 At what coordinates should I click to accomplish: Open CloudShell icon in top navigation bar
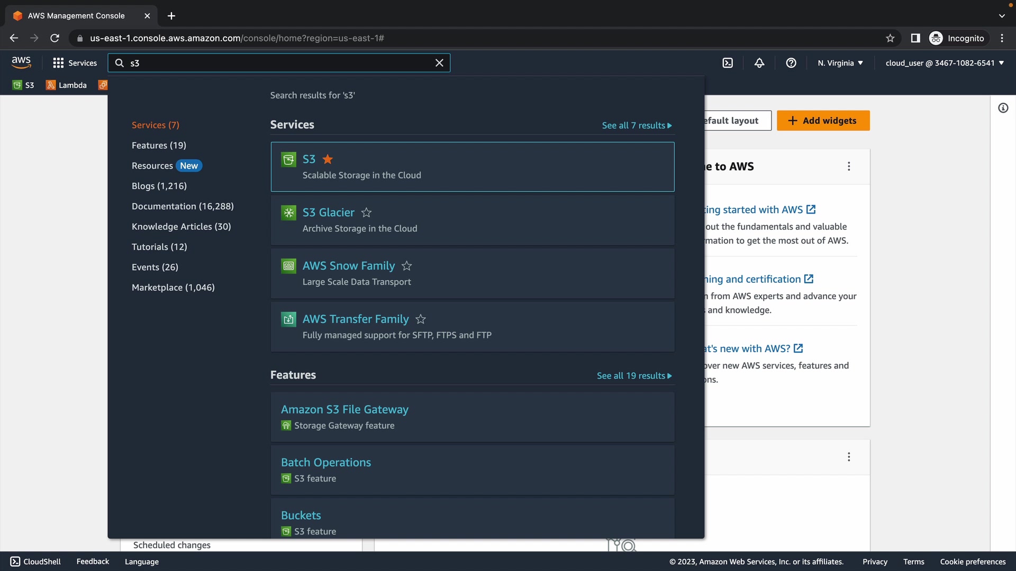tap(728, 63)
